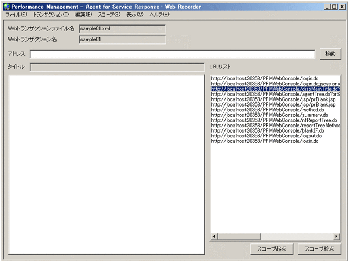The height and width of the screenshot is (263, 350).
Task: Click the スコープ起点 button
Action: pyautogui.click(x=272, y=249)
